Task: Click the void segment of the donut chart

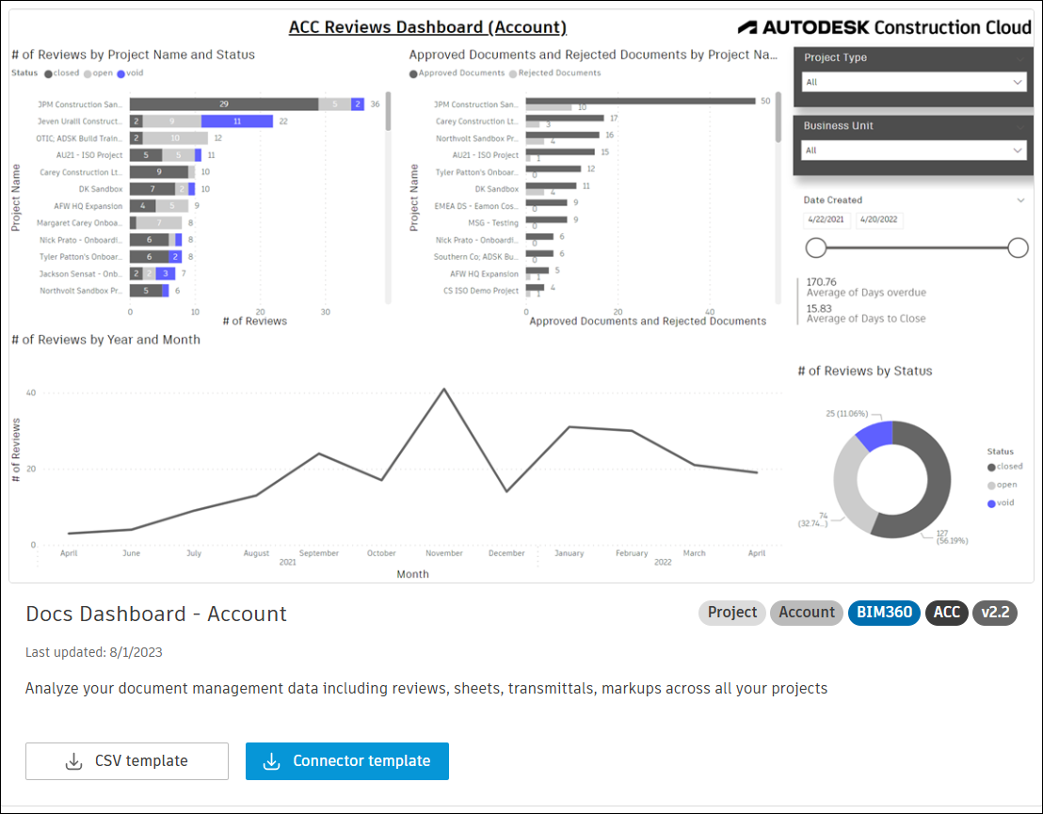Action: pyautogui.click(x=875, y=434)
